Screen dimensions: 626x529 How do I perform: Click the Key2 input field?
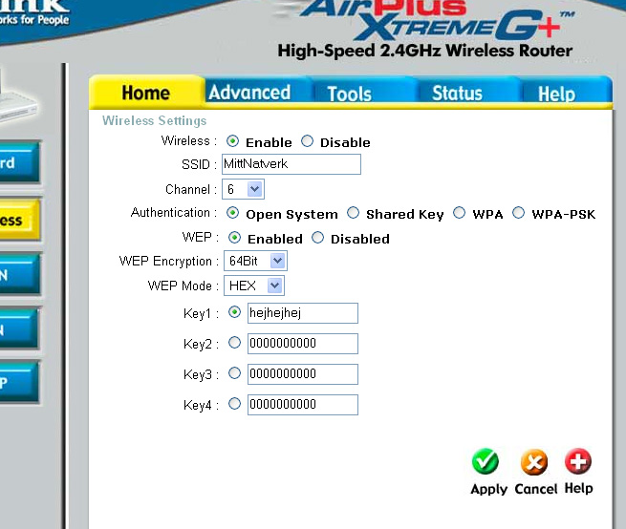[x=303, y=344]
